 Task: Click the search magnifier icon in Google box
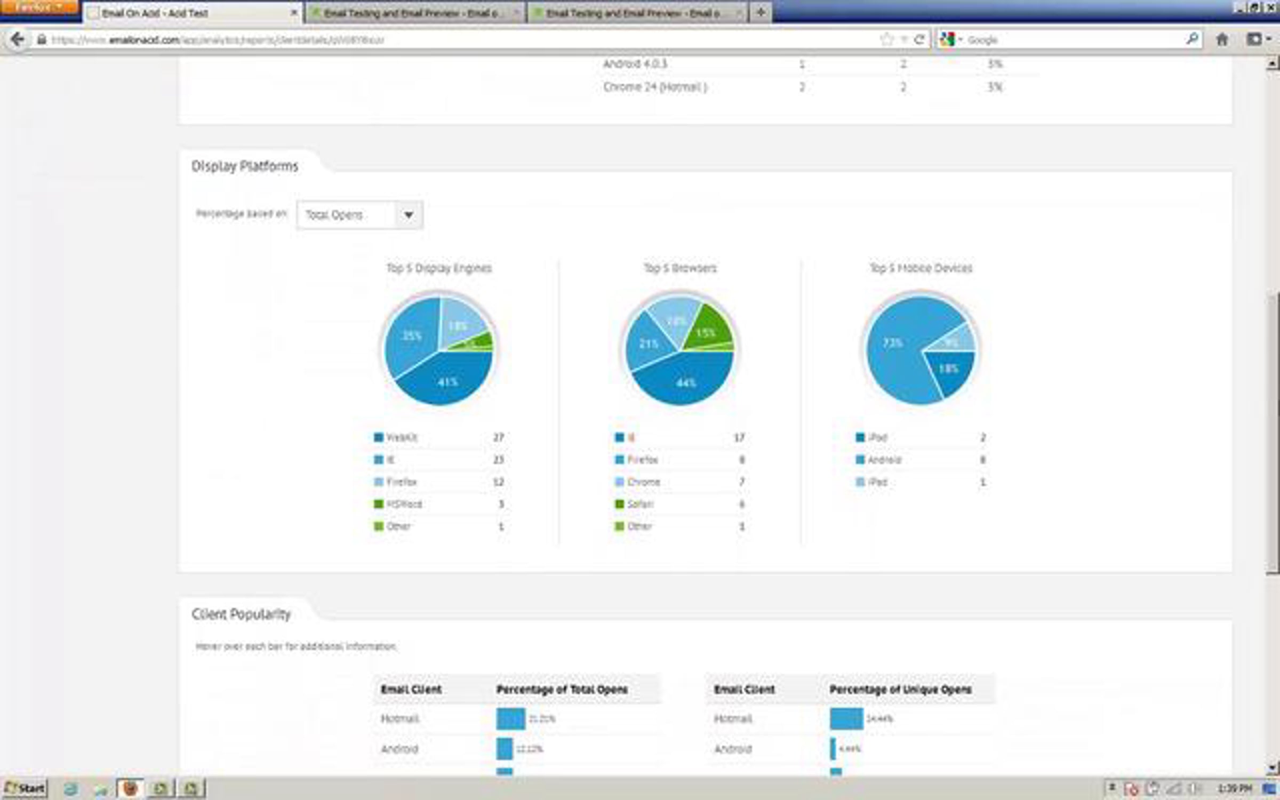tap(1192, 39)
